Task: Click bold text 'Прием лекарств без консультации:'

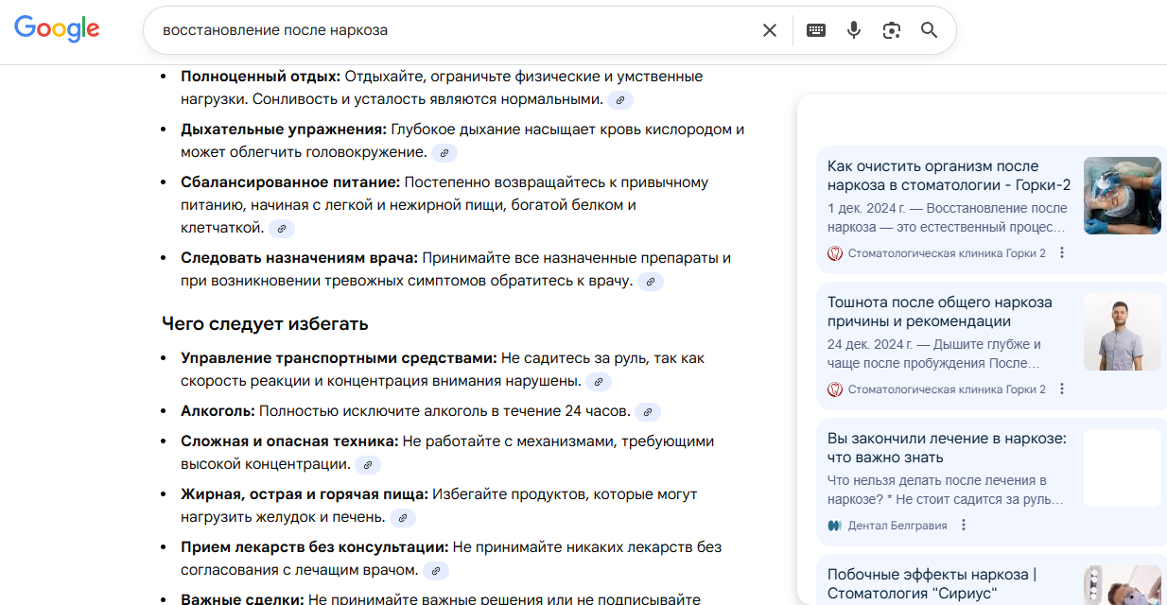Action: coord(314,547)
